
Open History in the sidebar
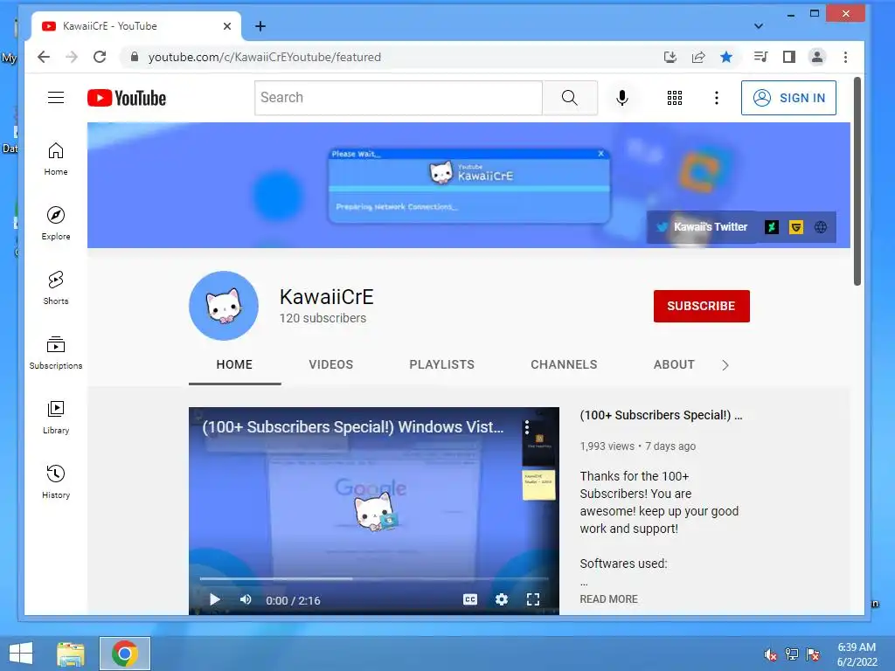point(55,482)
